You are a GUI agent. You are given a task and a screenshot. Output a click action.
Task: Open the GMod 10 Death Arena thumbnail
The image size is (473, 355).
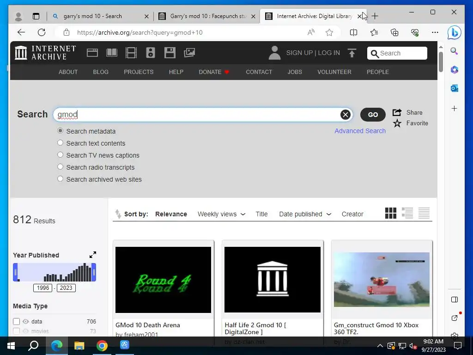coord(163,280)
